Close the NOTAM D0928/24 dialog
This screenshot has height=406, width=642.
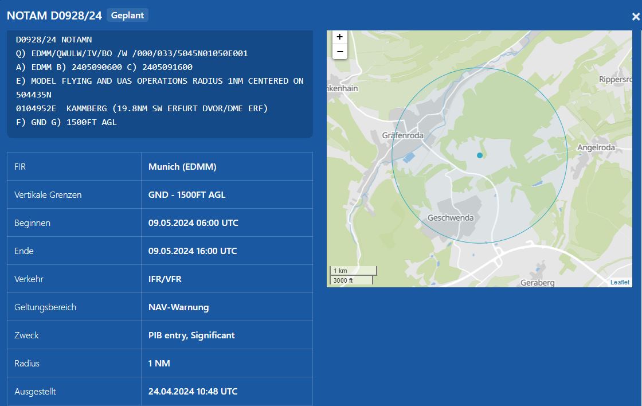tap(635, 17)
